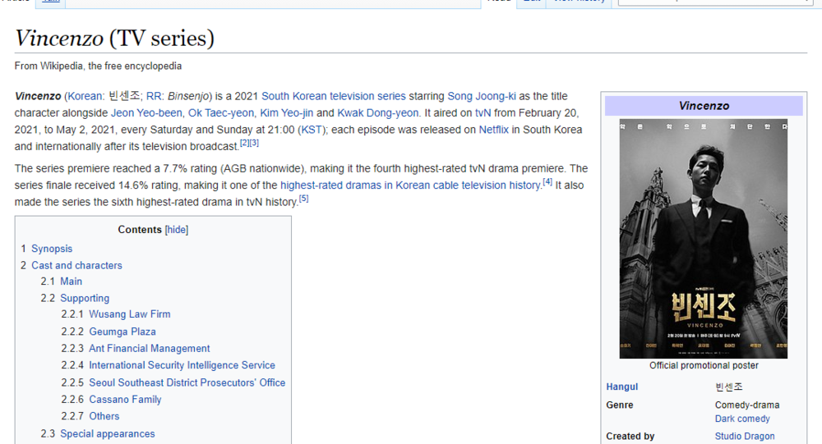Click the Vincenzo promotional poster image
Image resolution: width=822 pixels, height=444 pixels.
[x=703, y=238]
